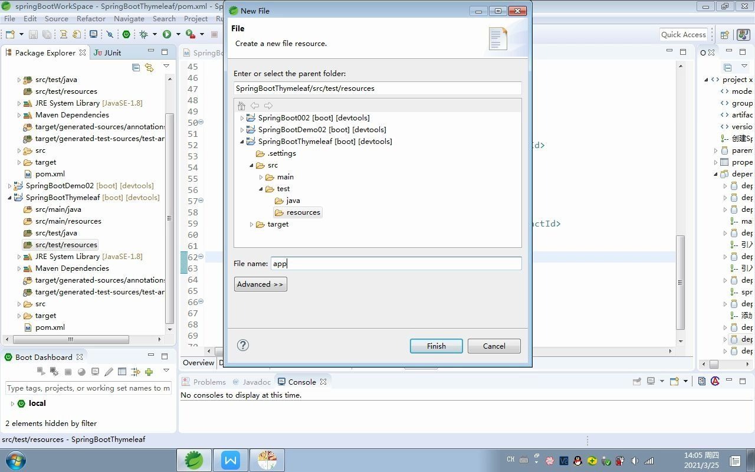Click the Finish button
The height and width of the screenshot is (472, 755).
436,346
